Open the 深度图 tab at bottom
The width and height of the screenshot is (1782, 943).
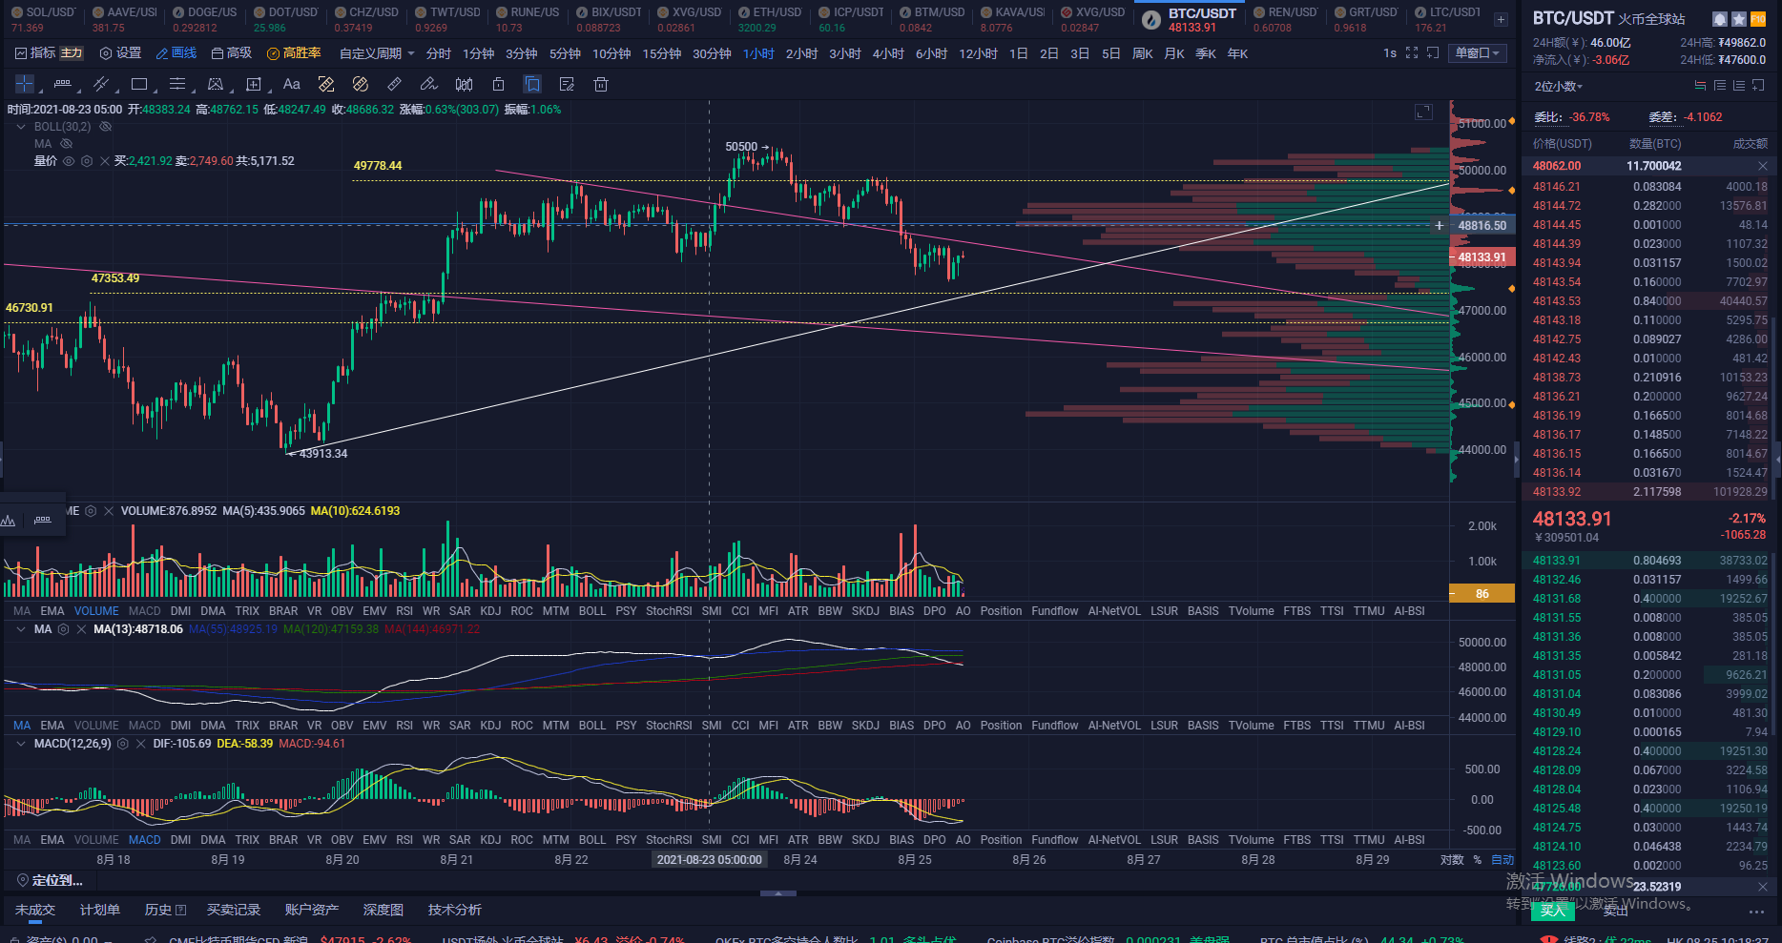(383, 910)
